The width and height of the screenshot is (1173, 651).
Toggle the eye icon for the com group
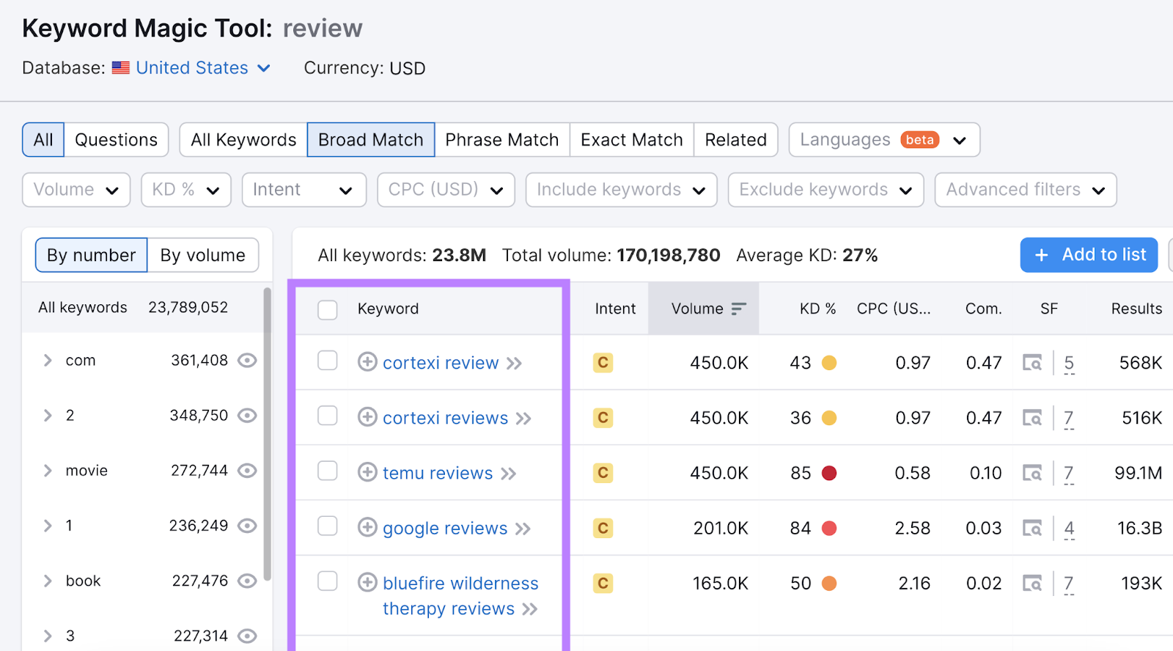(247, 360)
